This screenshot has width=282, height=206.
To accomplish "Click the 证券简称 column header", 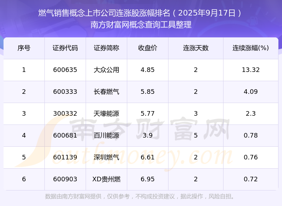I will [x=106, y=48].
